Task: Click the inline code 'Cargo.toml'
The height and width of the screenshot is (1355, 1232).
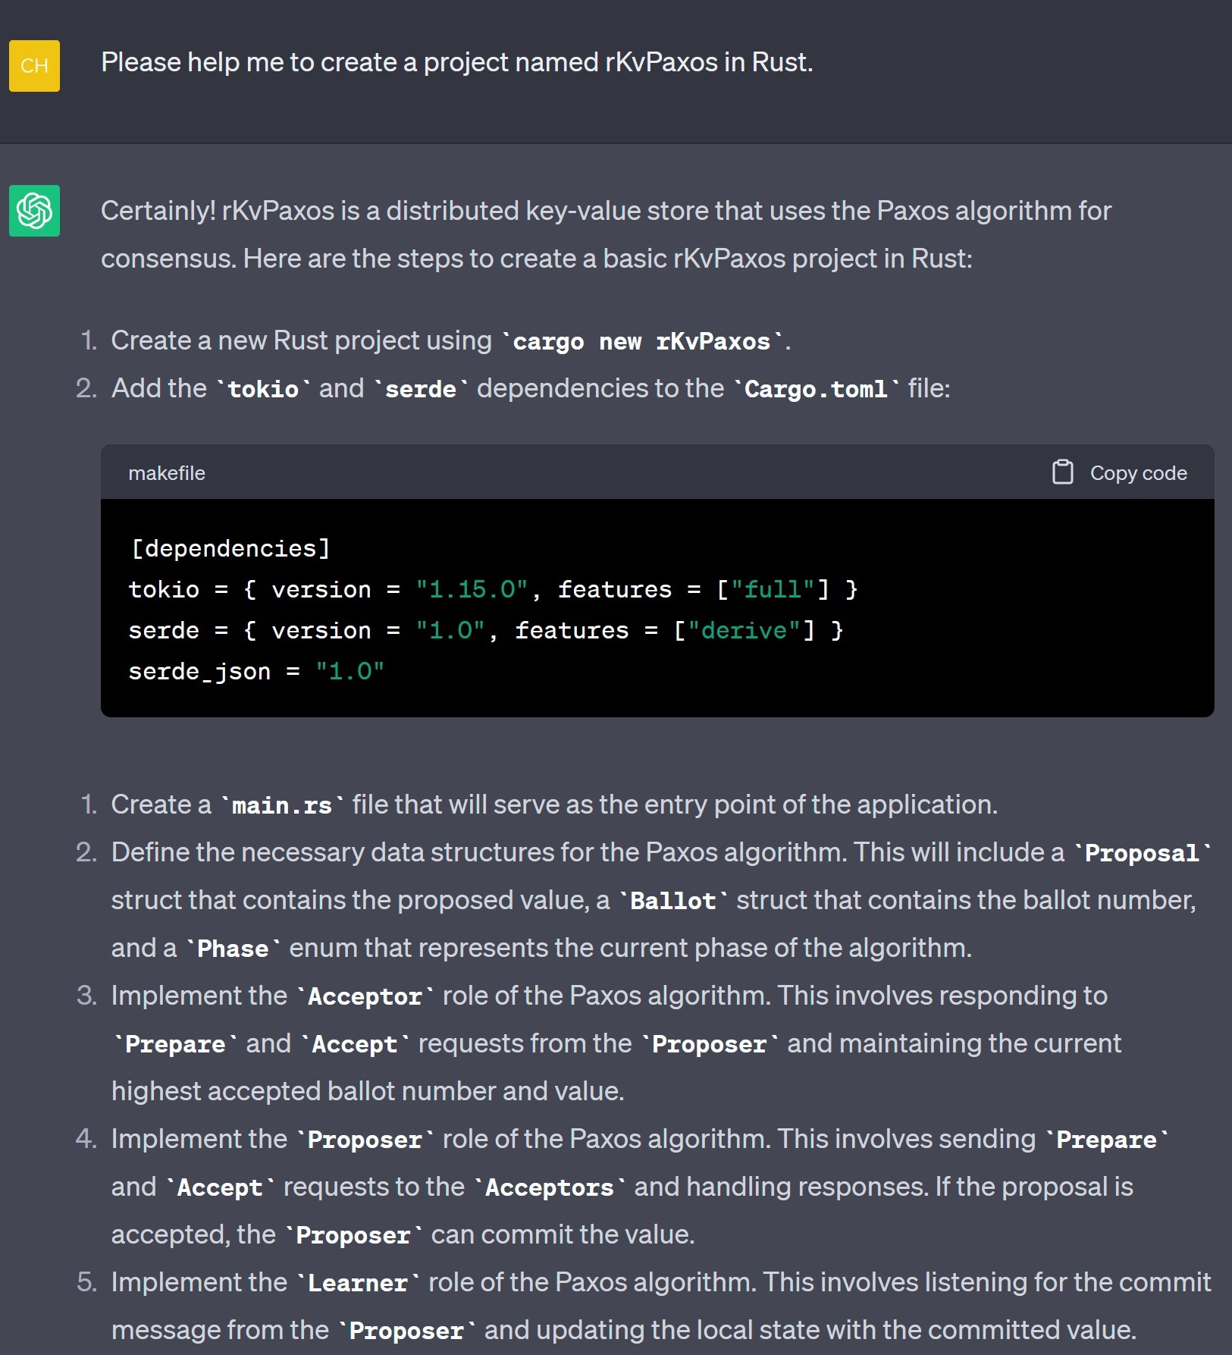Action: click(x=816, y=389)
